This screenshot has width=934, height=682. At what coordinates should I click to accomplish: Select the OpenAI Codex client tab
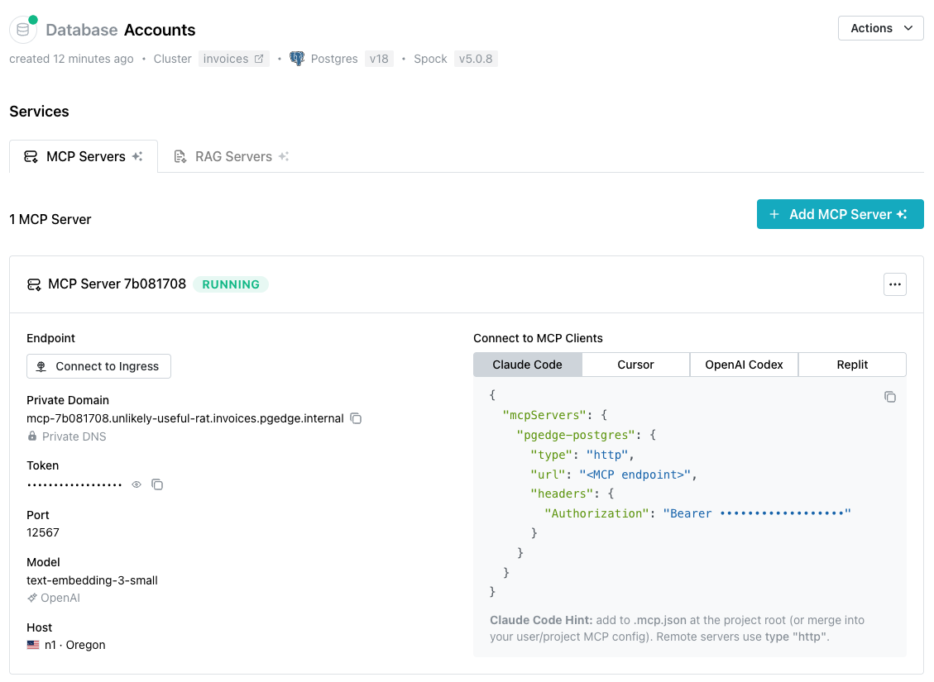(x=744, y=365)
